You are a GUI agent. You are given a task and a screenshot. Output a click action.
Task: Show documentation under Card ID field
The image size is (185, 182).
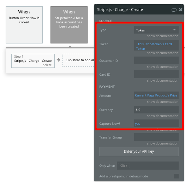(163, 81)
